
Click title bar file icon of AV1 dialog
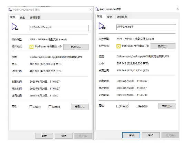click(x=97, y=9)
